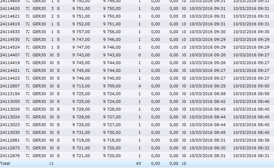Click the price 9 743,00 open value in row 24114407
Viewport: 274px width, 168px height.
[81, 55]
